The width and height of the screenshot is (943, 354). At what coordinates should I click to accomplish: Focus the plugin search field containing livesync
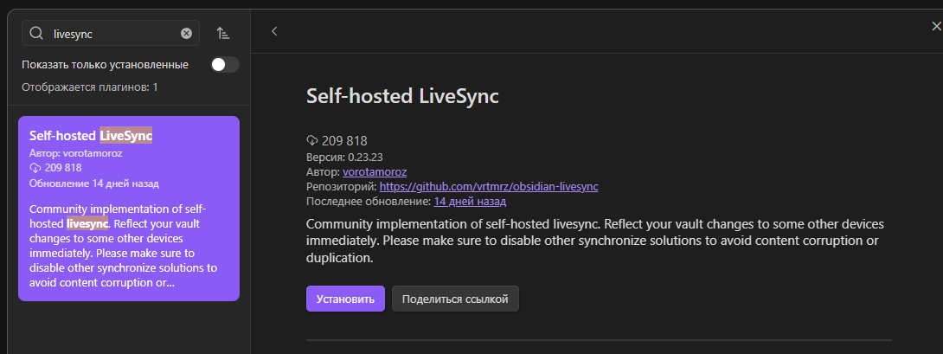(x=111, y=34)
